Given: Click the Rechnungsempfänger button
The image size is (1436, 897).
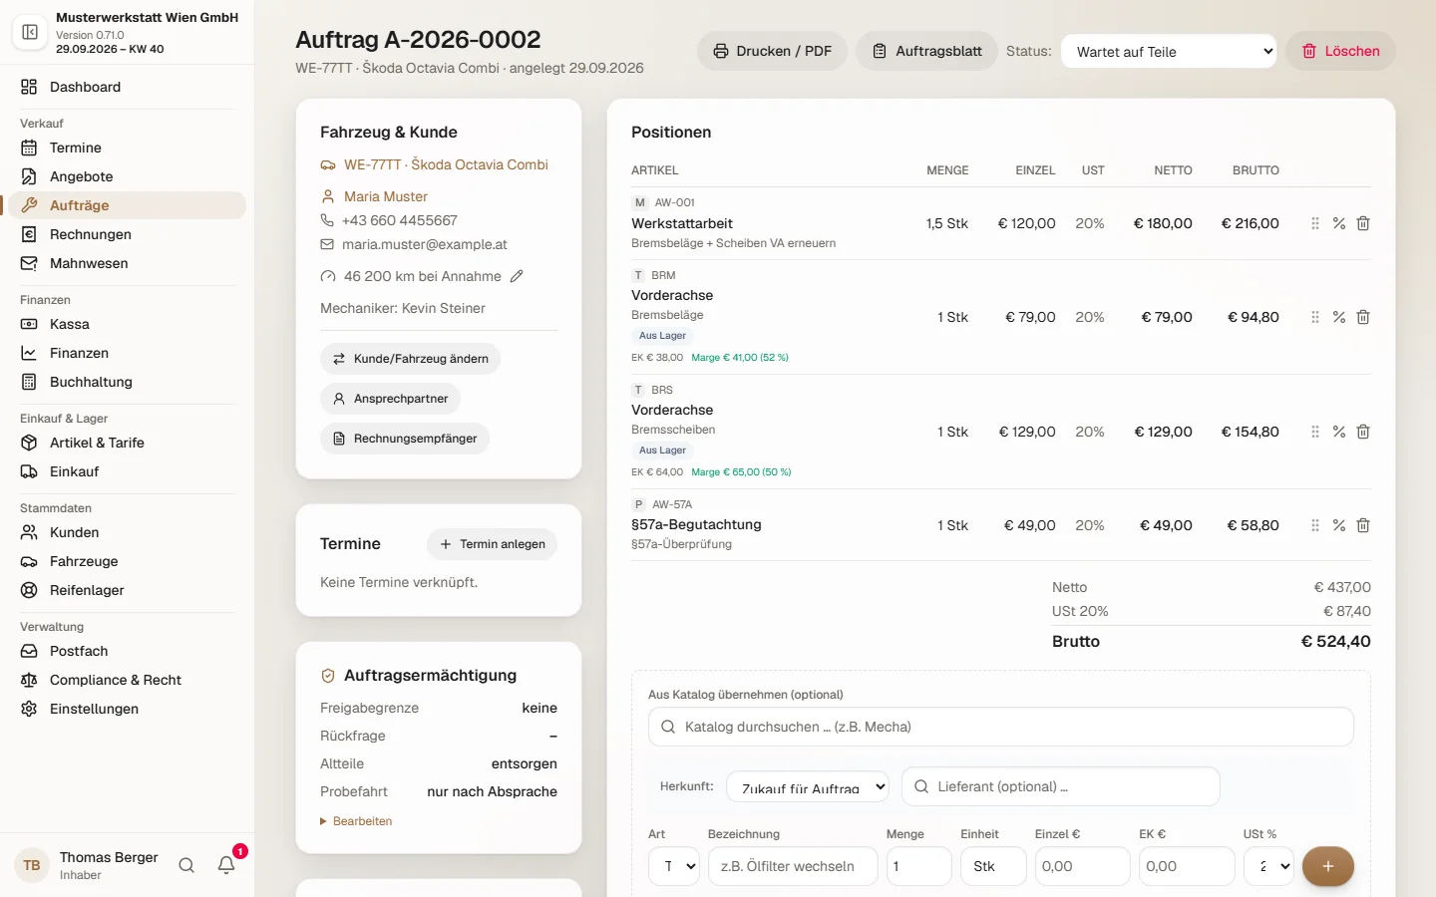Looking at the screenshot, I should pyautogui.click(x=405, y=439).
